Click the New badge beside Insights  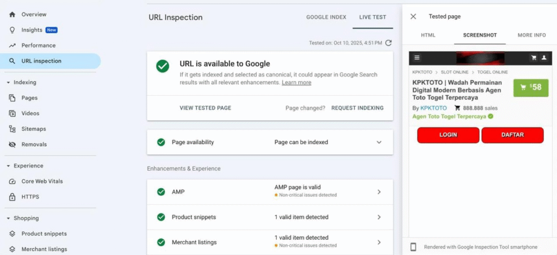point(52,30)
